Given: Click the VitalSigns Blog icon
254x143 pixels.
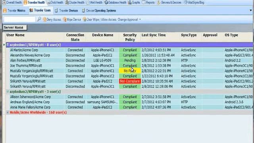Looking at the screenshot, I should 186,2.
